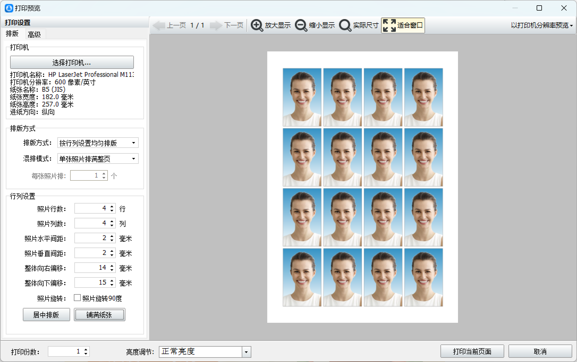
Task: Select the 排版 tab
Action: [12, 34]
